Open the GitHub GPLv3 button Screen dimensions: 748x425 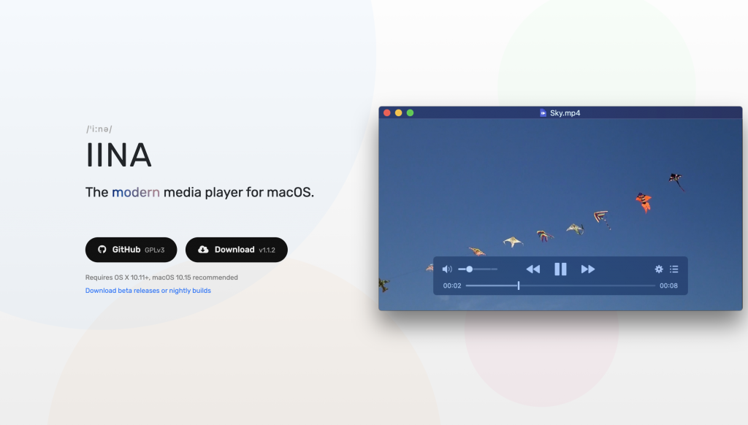131,250
